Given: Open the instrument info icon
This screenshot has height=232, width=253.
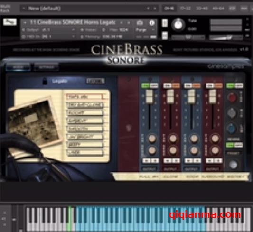Looking at the screenshot, I should coord(151,23).
